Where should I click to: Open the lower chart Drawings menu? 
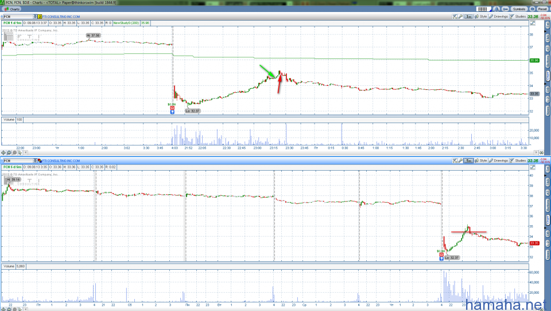[x=498, y=160]
